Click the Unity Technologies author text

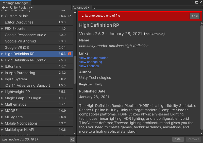point(95,78)
